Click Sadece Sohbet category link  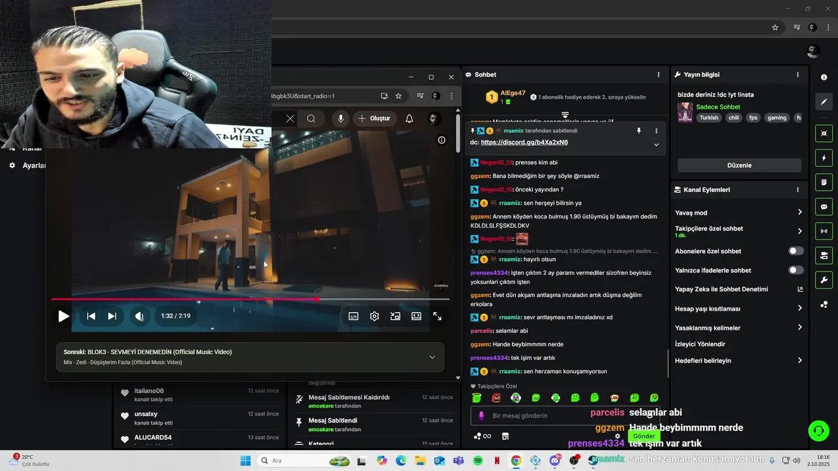tap(718, 107)
